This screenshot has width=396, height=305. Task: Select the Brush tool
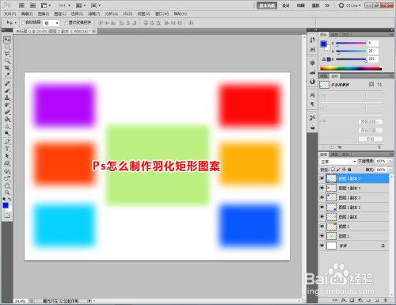[x=7, y=90]
